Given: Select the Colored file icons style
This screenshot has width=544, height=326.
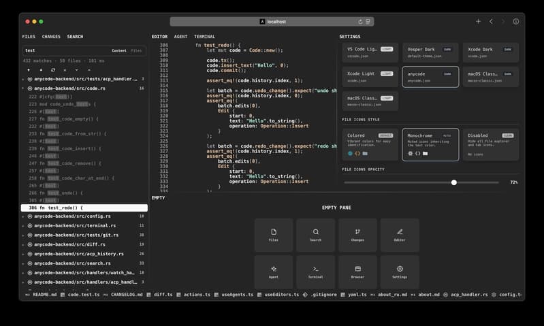Looking at the screenshot, I should (x=370, y=144).
